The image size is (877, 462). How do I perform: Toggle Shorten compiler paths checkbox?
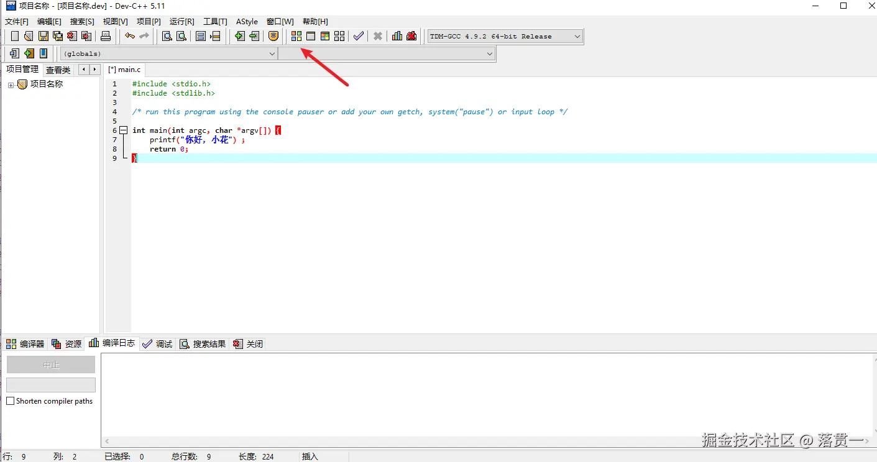coord(10,401)
